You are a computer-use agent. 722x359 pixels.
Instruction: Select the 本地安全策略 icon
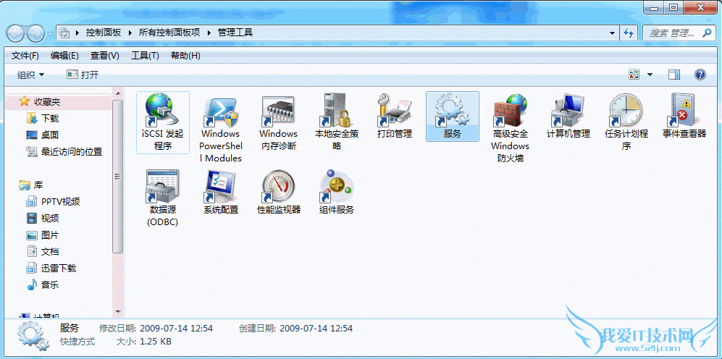(337, 111)
